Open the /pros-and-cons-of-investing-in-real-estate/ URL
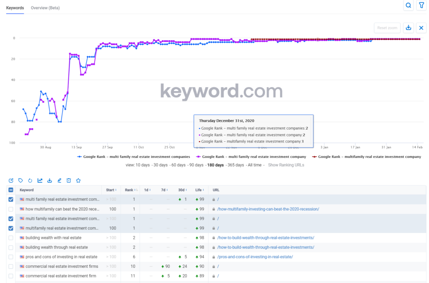The height and width of the screenshot is (283, 429). (255, 257)
